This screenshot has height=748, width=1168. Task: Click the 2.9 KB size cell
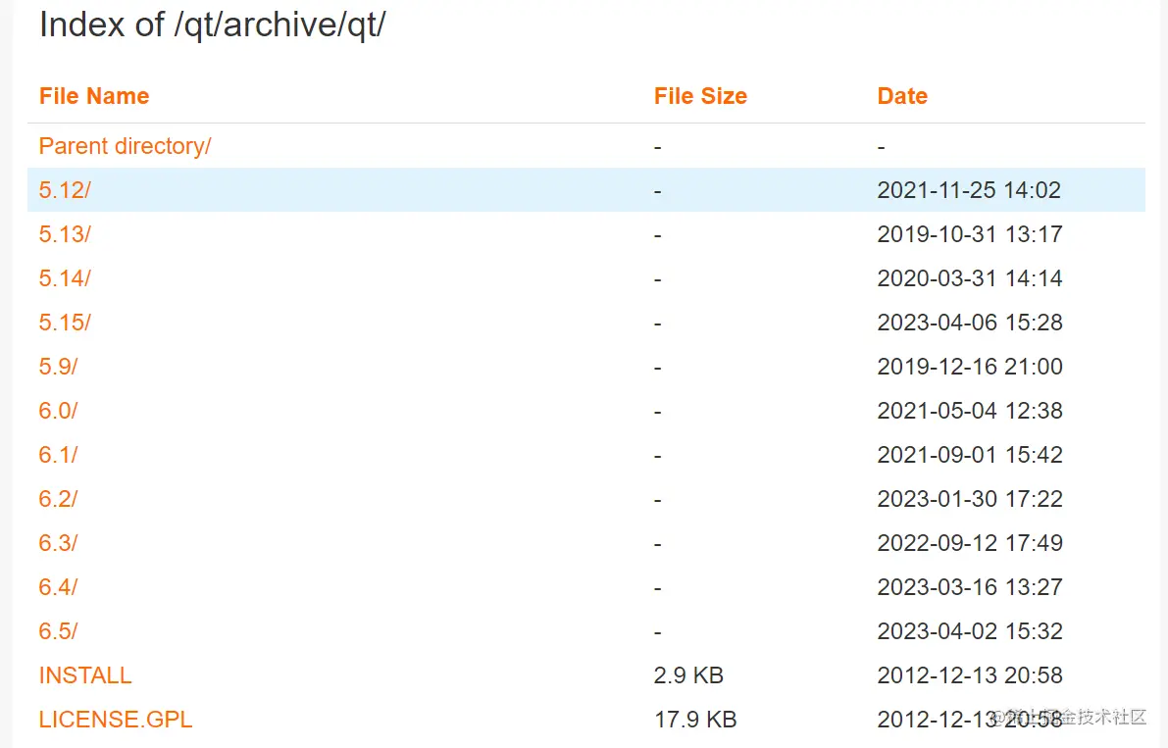coord(688,675)
